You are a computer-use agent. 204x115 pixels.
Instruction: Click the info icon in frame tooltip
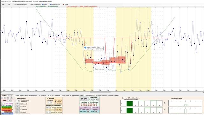tap(85, 48)
